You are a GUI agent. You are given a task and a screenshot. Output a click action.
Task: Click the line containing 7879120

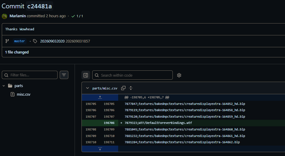click(185, 116)
